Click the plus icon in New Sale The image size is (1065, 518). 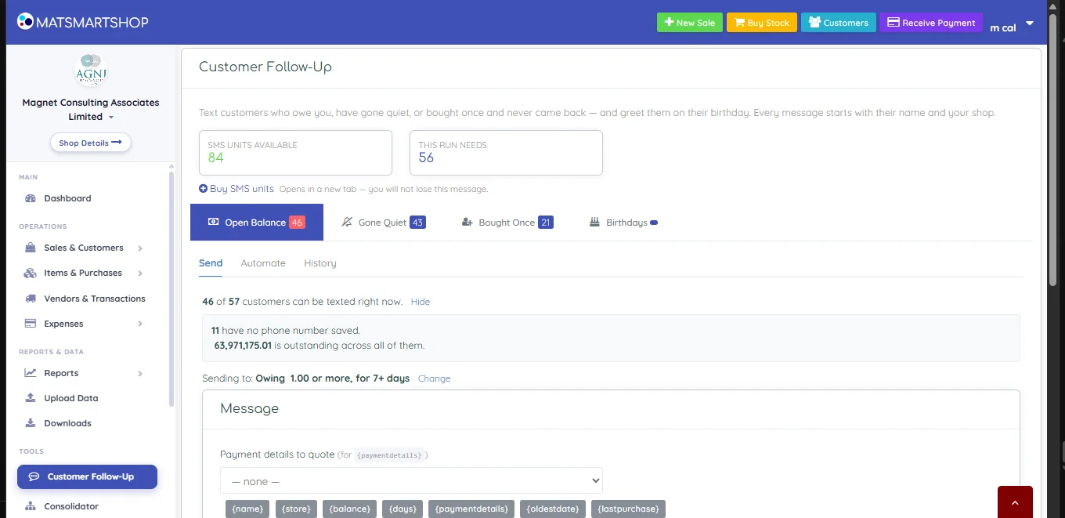[x=669, y=23]
